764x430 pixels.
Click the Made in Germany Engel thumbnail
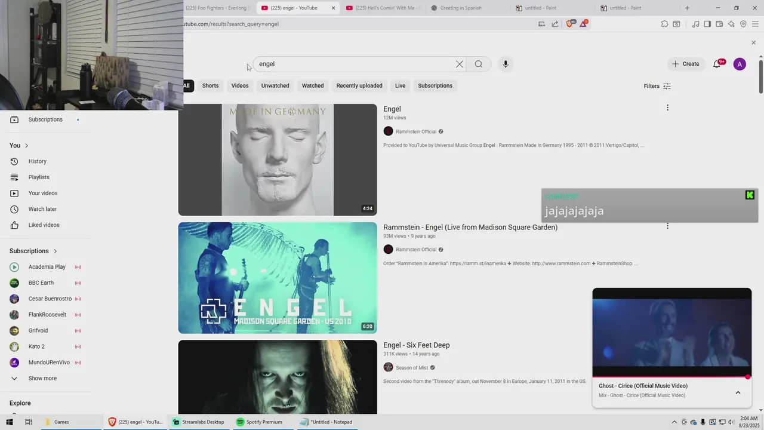click(x=278, y=159)
